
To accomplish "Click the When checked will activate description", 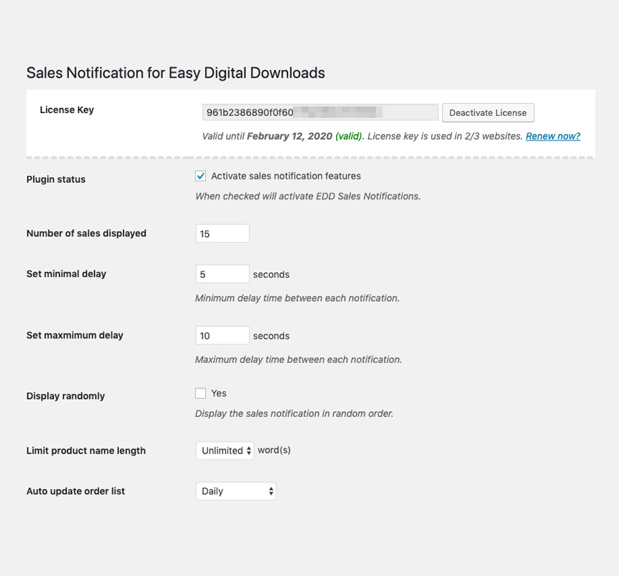I will [308, 197].
